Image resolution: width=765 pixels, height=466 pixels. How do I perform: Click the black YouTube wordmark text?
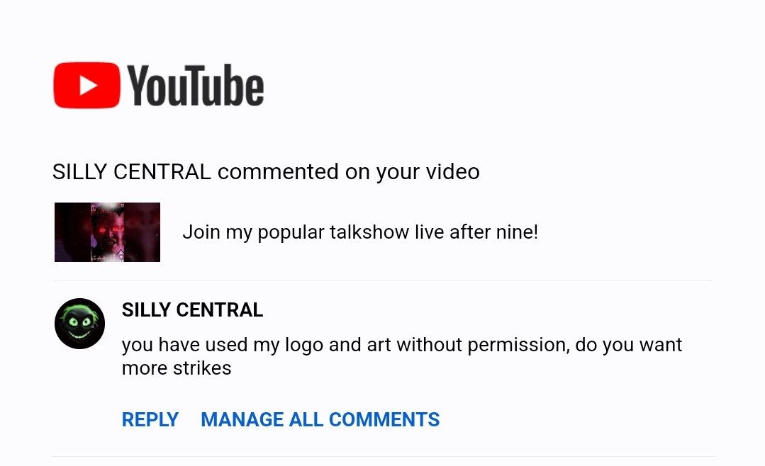[x=196, y=86]
